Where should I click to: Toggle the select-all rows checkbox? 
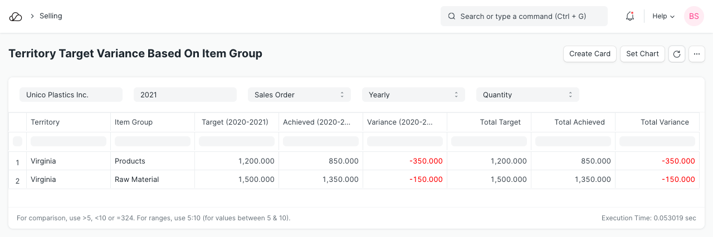(17, 141)
